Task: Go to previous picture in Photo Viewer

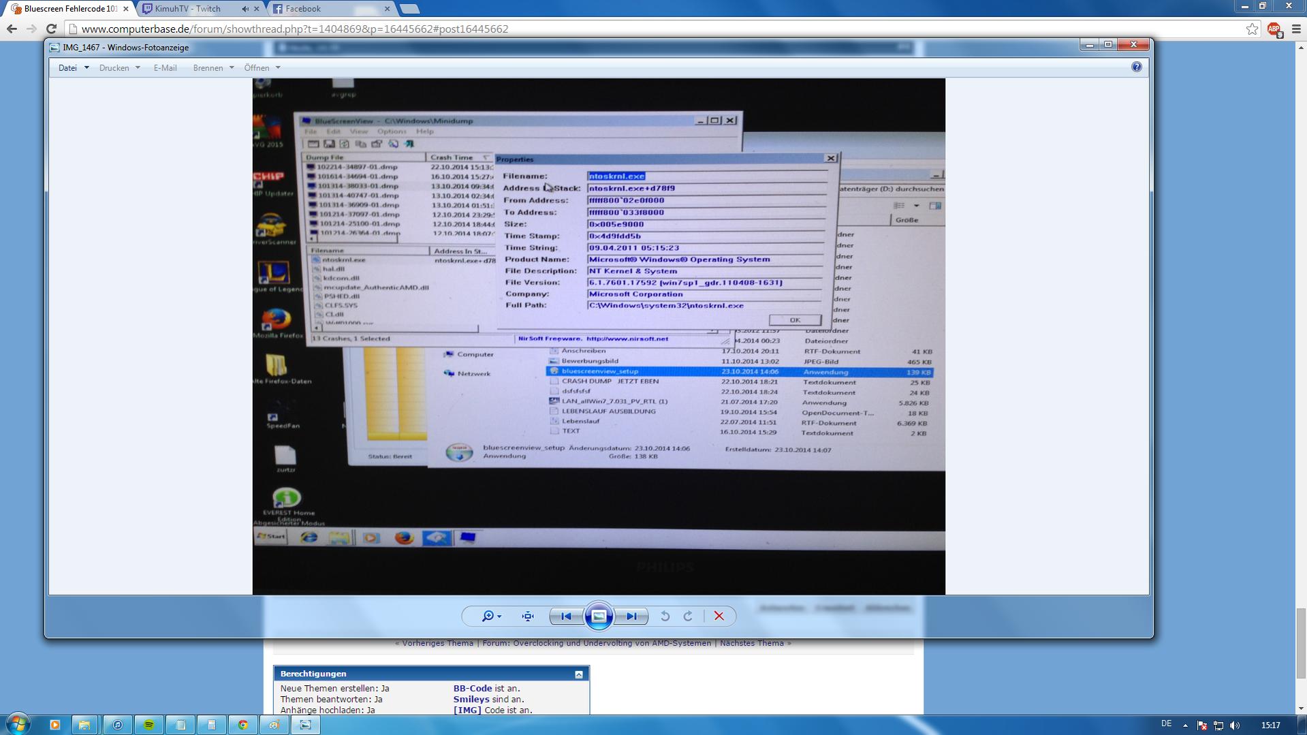Action: coord(566,616)
